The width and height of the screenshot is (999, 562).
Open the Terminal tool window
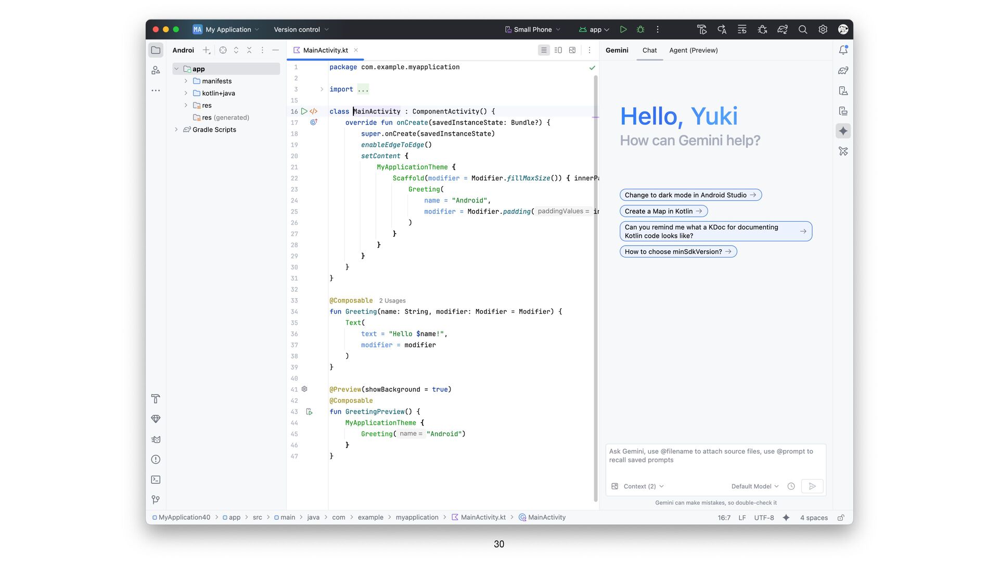tap(156, 480)
